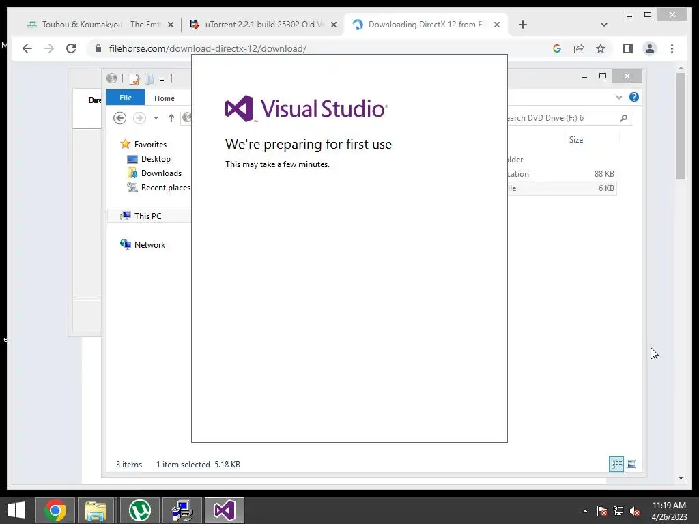Click the muted volume tray icon

[x=635, y=511]
